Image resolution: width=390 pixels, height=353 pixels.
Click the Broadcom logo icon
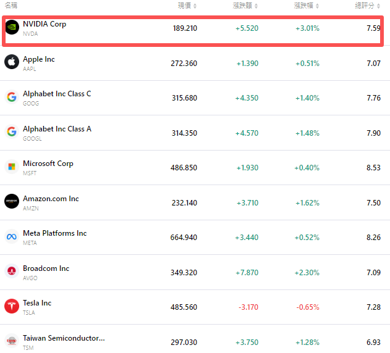click(12, 271)
